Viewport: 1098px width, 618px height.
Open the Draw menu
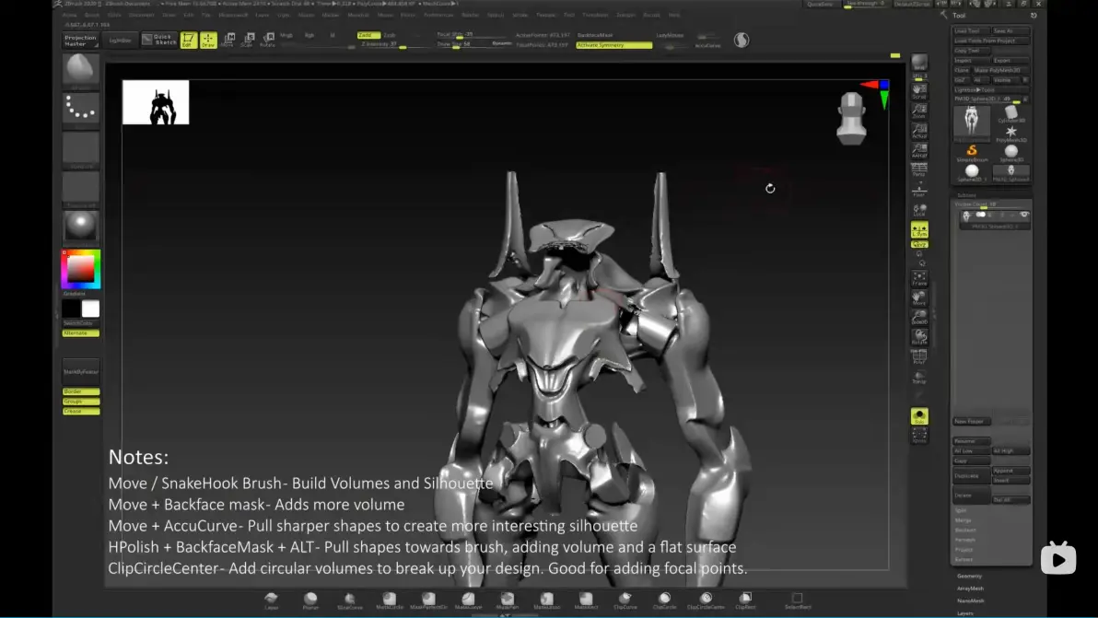(169, 15)
